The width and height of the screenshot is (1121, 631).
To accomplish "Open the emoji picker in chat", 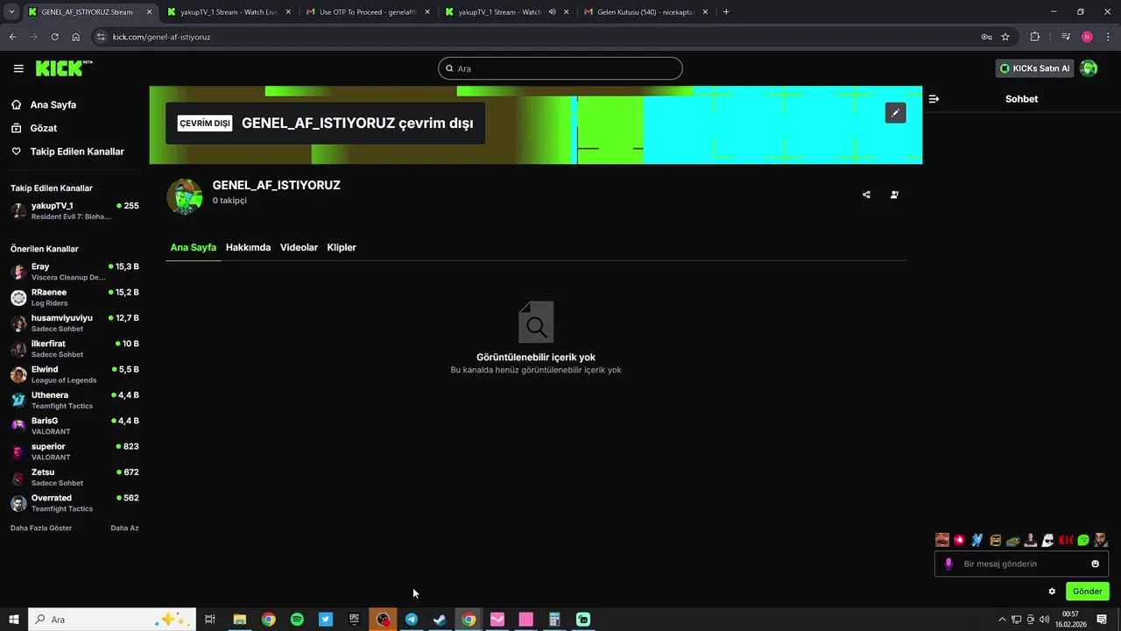I will 1095,564.
